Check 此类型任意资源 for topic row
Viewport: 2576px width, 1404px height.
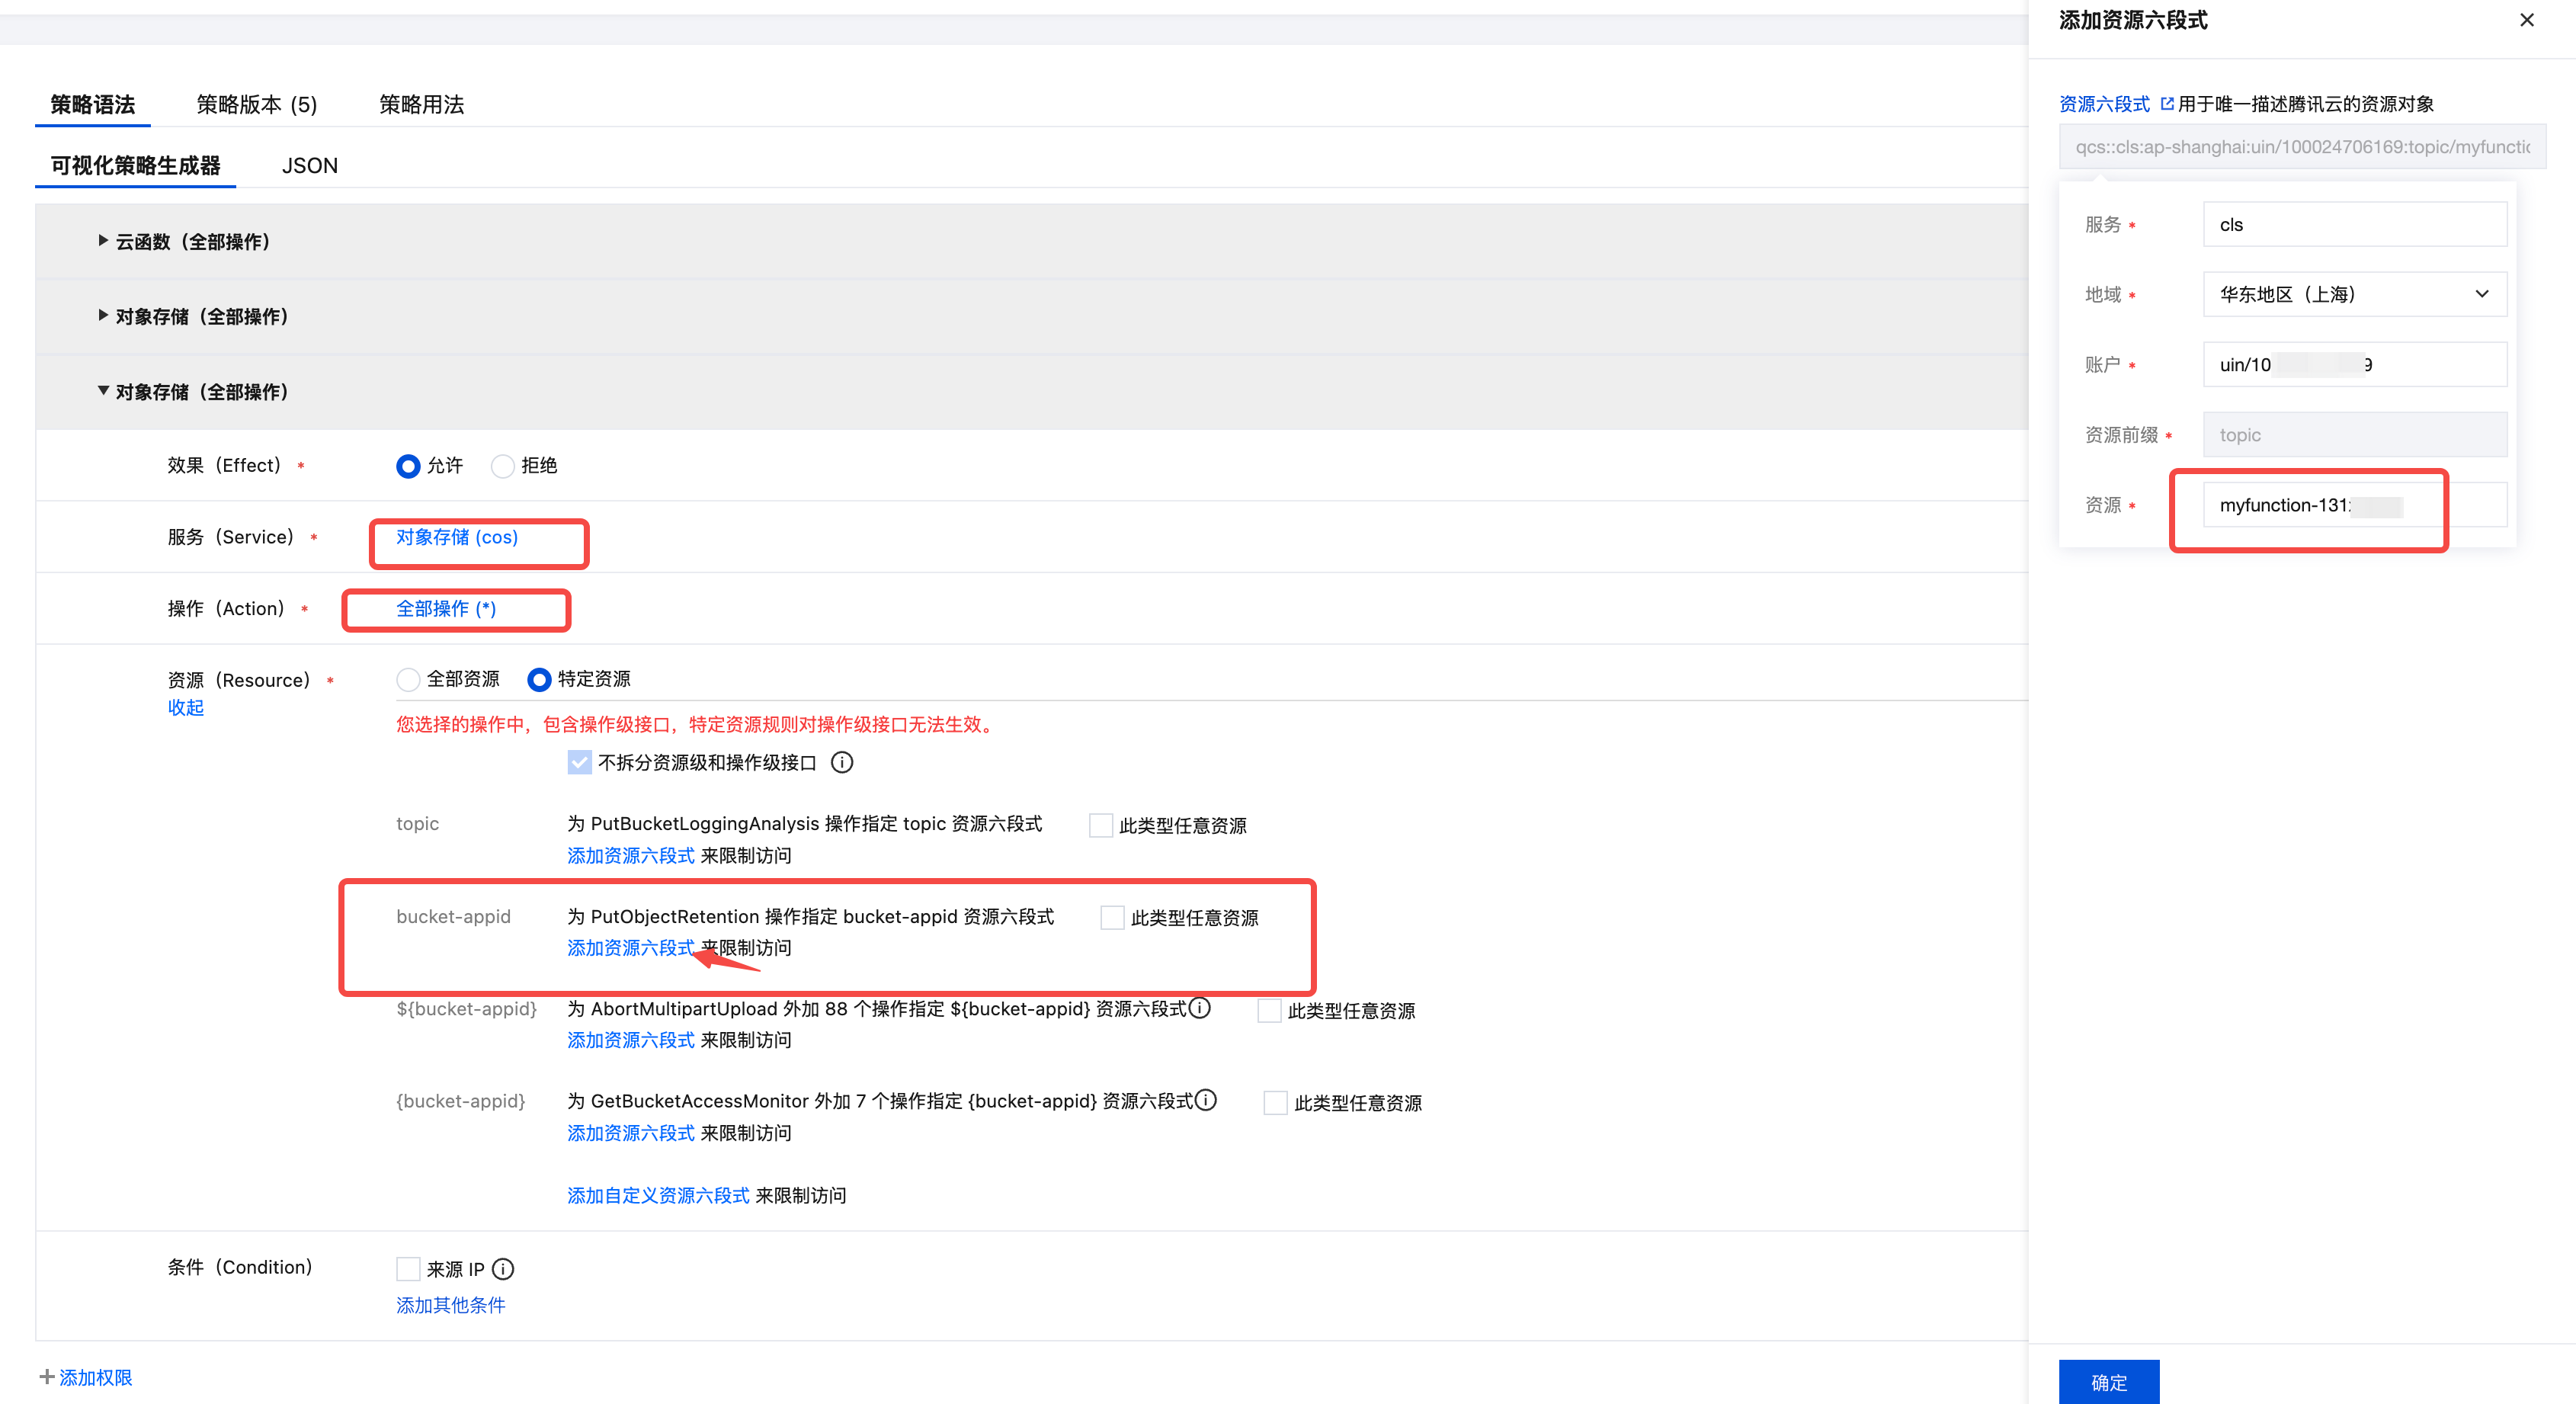[1100, 825]
